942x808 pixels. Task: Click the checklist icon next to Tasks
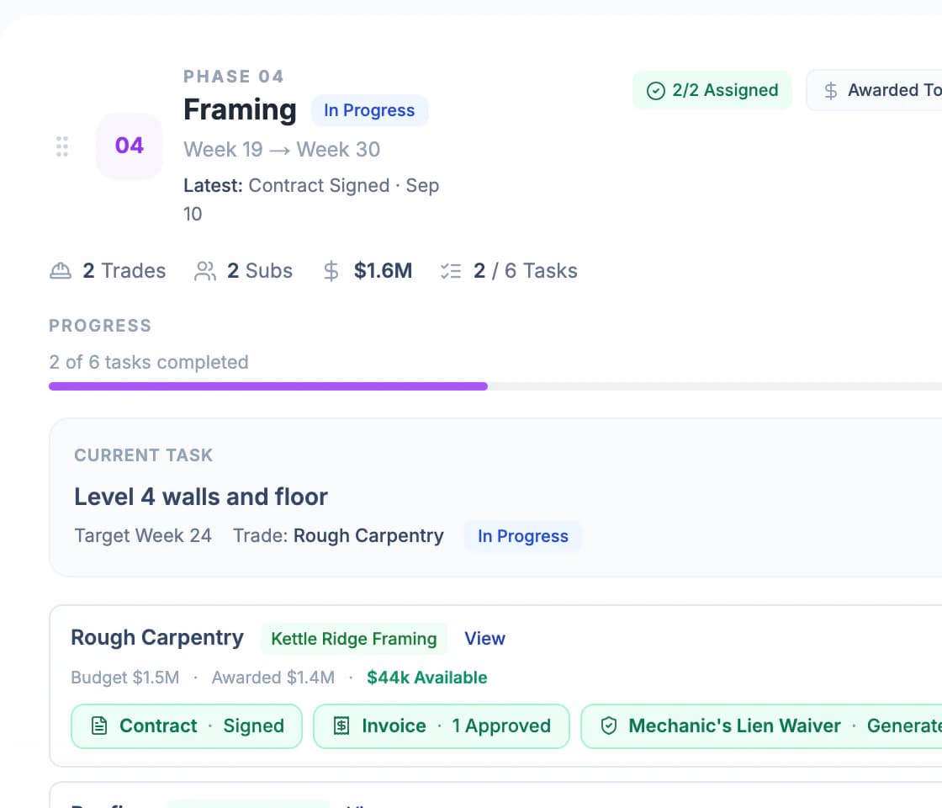point(451,271)
